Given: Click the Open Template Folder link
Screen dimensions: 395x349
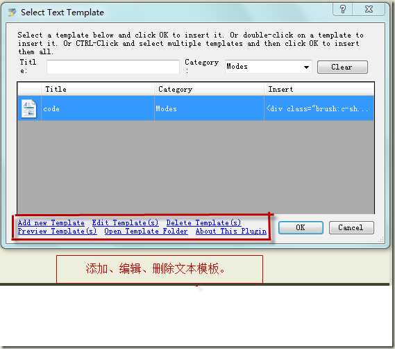Looking at the screenshot, I should (146, 231).
